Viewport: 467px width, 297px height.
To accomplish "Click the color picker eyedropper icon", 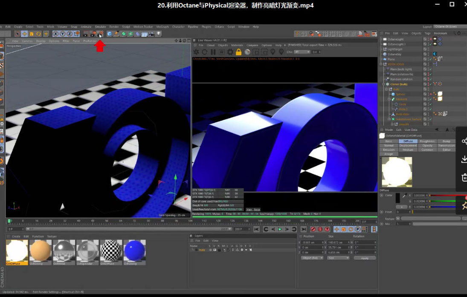I will pos(404,196).
